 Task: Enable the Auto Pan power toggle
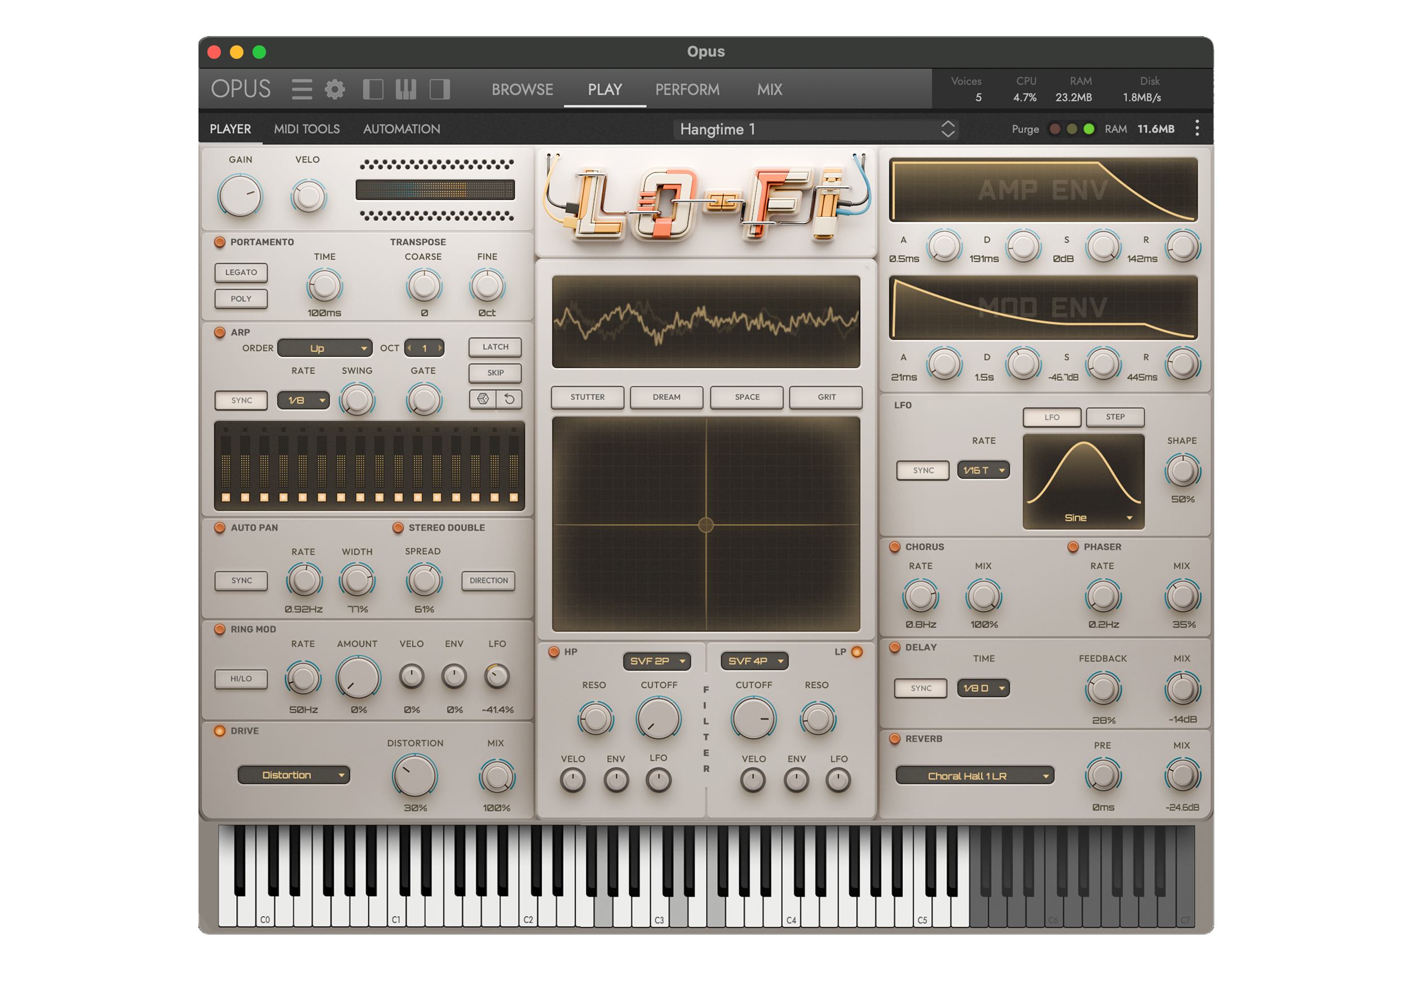[x=220, y=527]
